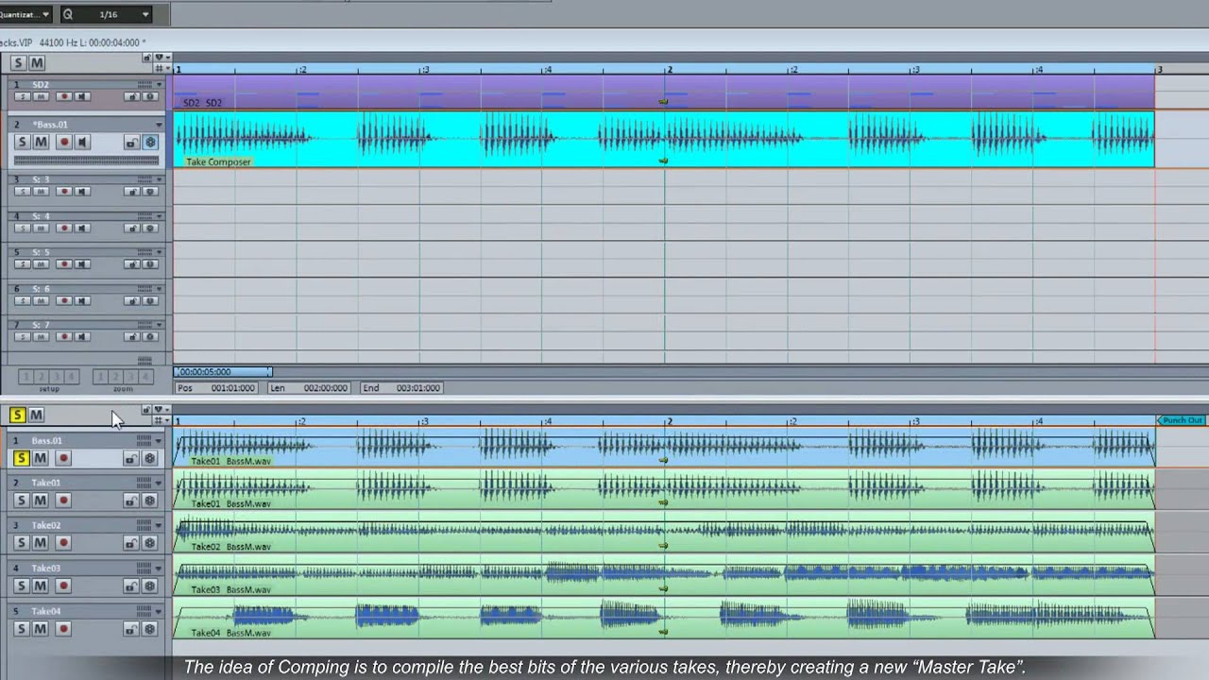Arm the SD2 track for recording

63,96
